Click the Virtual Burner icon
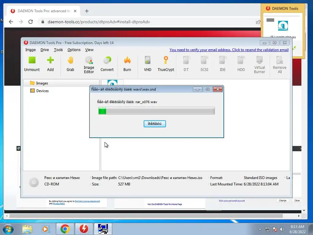The image size is (313, 235). (x=260, y=65)
